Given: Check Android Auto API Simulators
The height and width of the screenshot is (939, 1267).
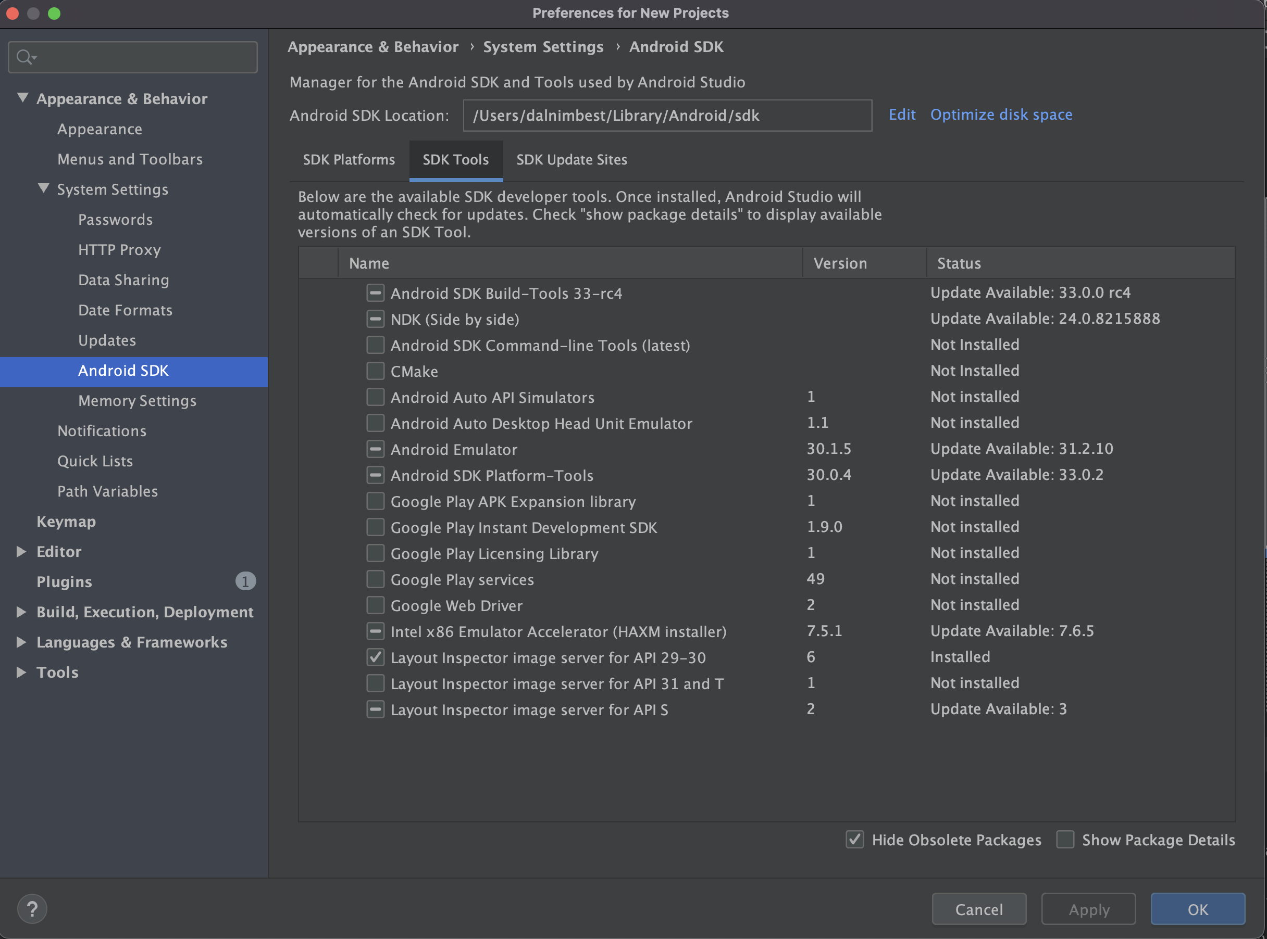Looking at the screenshot, I should point(376,397).
